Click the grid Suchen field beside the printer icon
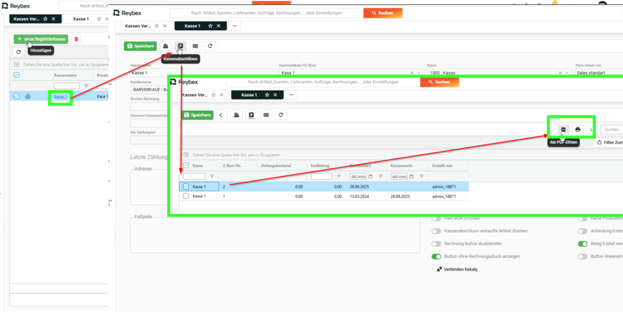 click(x=612, y=129)
